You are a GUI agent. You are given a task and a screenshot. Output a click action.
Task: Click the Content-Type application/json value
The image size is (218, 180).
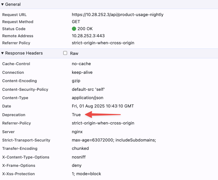coord(87,98)
